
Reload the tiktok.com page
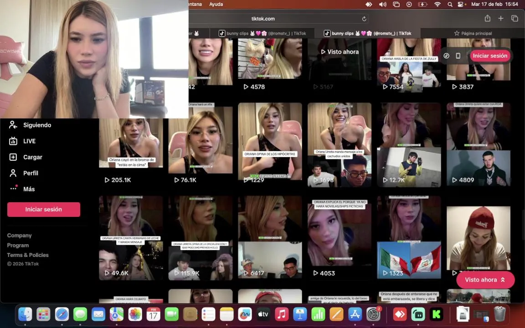(364, 19)
